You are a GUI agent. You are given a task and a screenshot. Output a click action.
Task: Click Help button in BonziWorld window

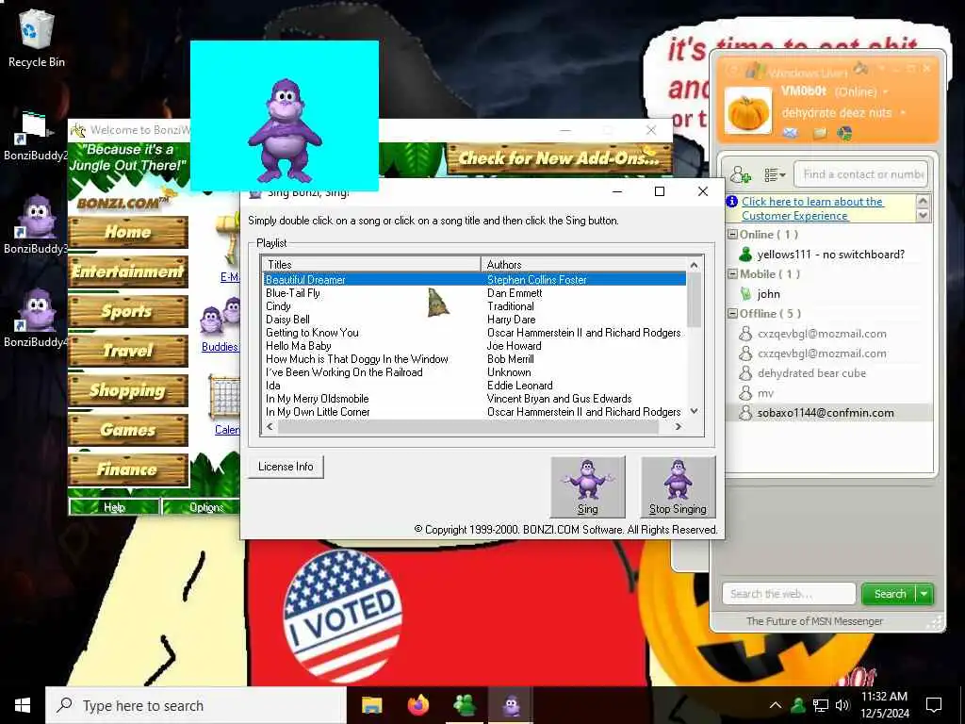pyautogui.click(x=114, y=507)
